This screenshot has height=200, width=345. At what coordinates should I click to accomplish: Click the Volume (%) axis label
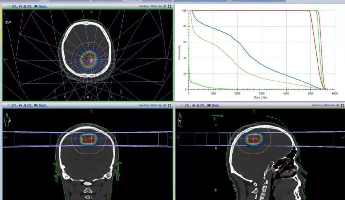click(179, 52)
